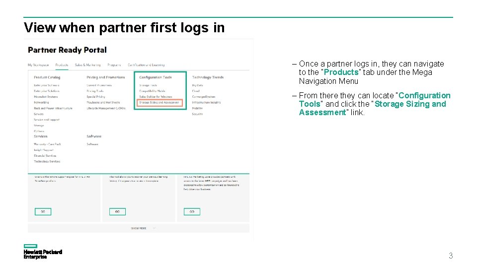Click Software link under Software heading
477x268 pixels.
tap(92, 144)
